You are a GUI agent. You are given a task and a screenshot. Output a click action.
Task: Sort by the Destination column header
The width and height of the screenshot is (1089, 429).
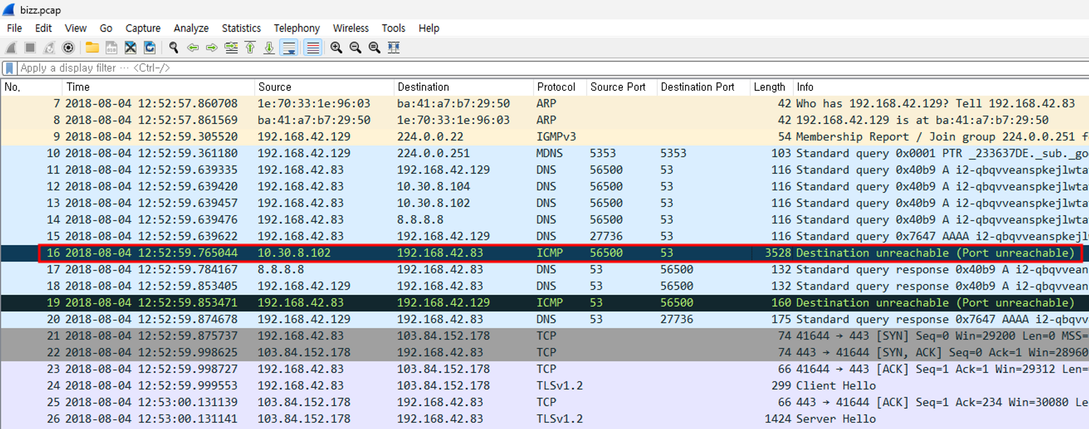463,87
